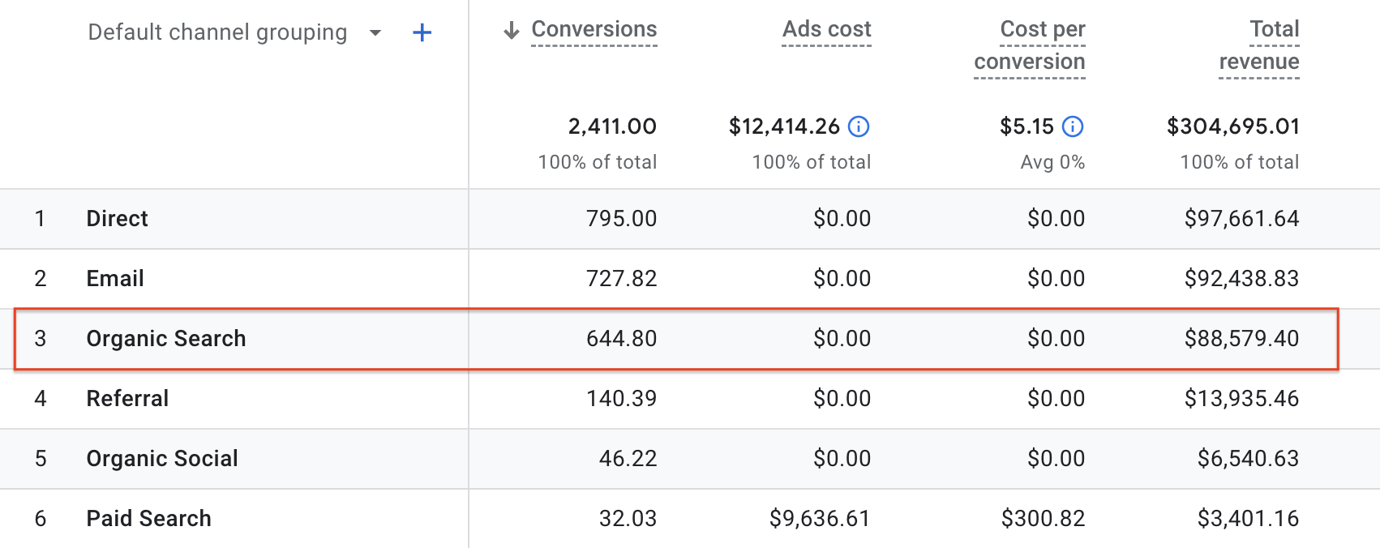Open the Default channel grouping dropdown
Image resolution: width=1380 pixels, height=548 pixels.
(x=375, y=33)
